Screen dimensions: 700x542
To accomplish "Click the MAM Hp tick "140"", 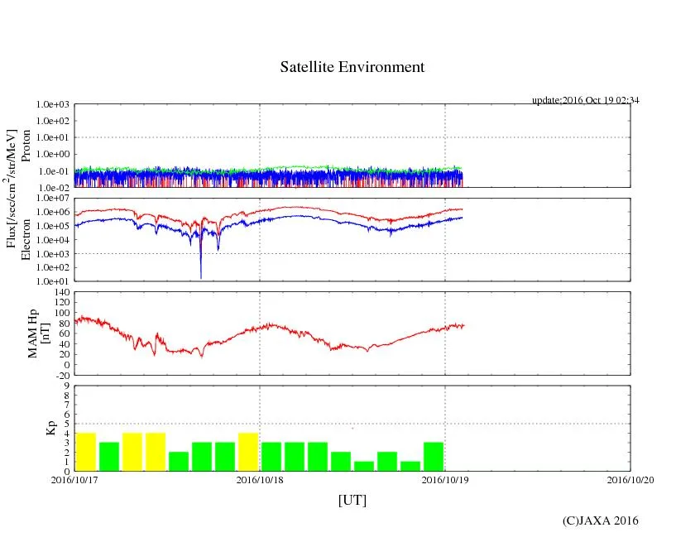I will 62,292.
